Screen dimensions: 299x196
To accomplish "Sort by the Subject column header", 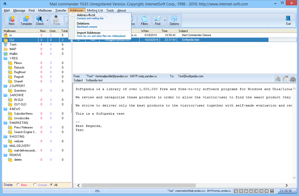I will click(223, 31).
